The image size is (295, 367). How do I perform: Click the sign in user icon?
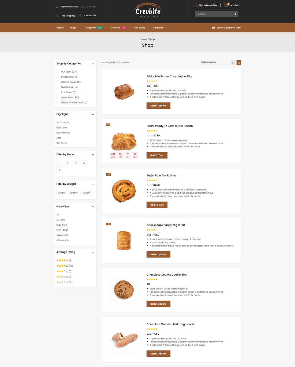(196, 5)
